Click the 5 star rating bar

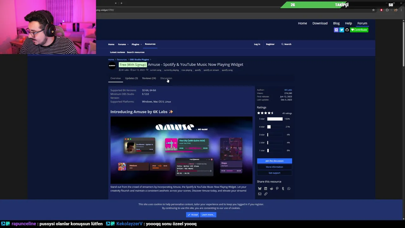click(x=275, y=119)
